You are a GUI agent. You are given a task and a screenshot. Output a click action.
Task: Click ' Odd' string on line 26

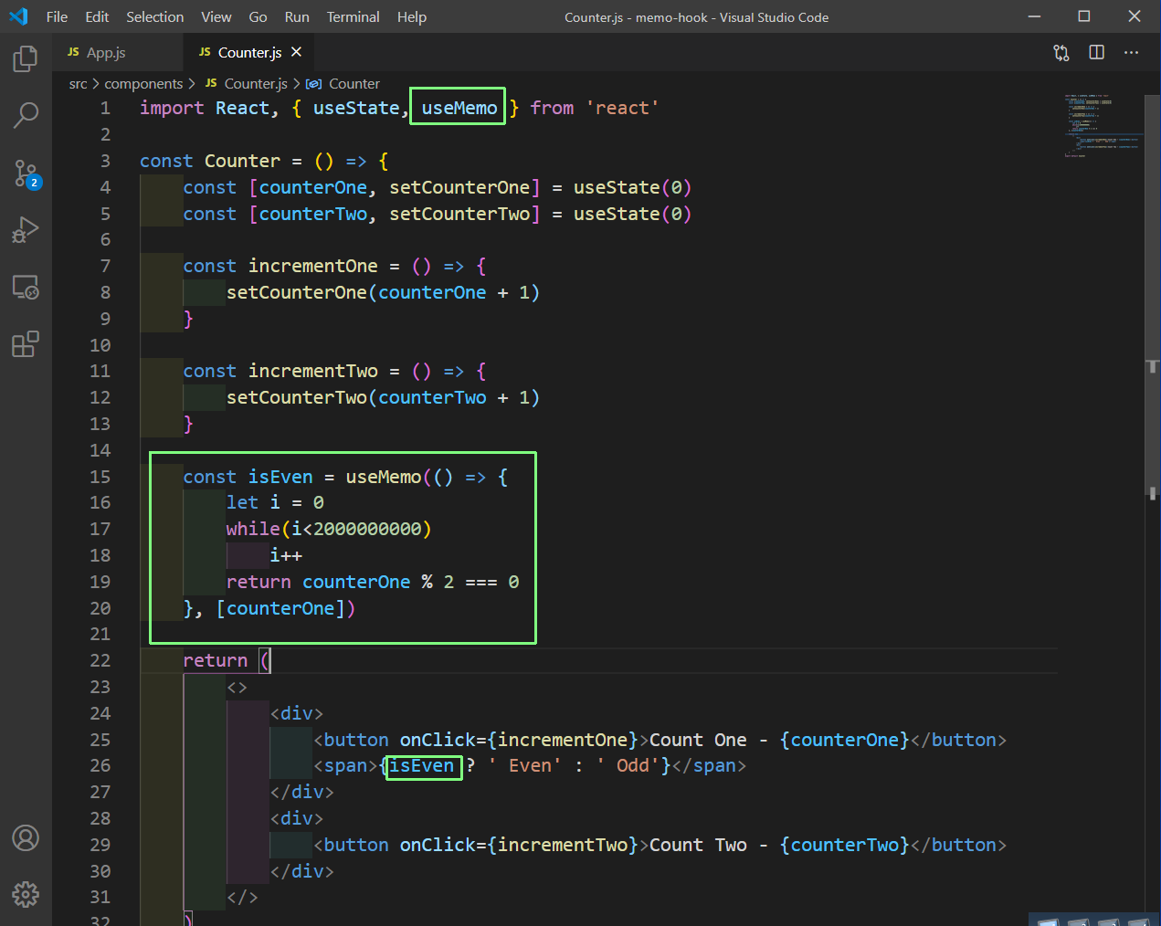tap(628, 766)
